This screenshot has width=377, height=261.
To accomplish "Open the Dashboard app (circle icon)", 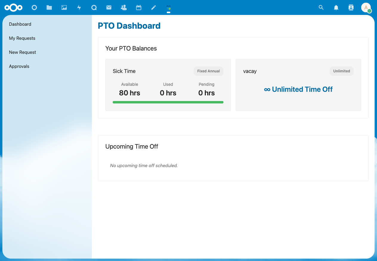I will point(34,7).
